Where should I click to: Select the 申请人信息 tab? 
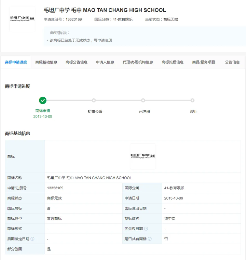(105, 62)
